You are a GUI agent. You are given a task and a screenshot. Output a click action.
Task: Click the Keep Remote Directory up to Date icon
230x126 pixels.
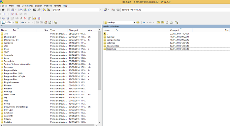tap(25, 10)
